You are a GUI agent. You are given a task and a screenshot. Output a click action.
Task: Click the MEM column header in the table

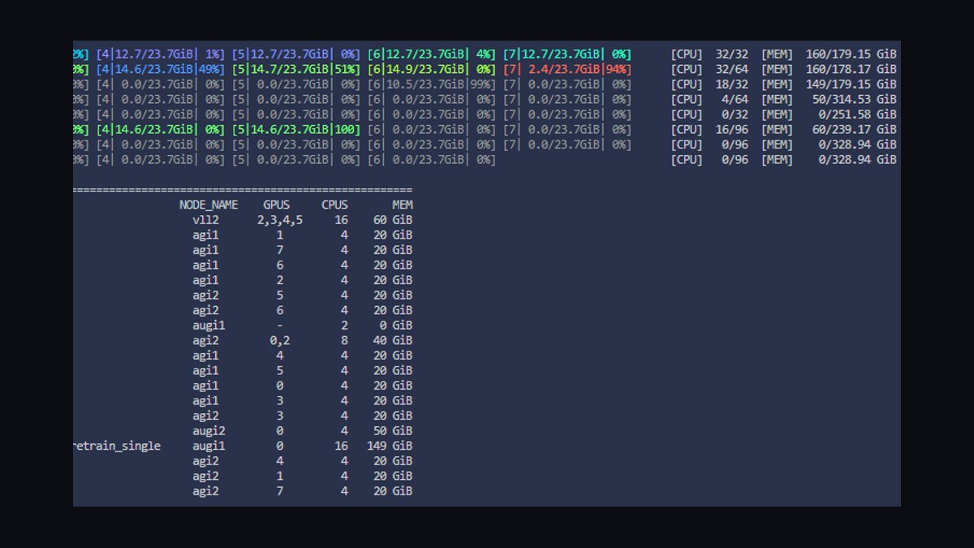click(x=403, y=205)
